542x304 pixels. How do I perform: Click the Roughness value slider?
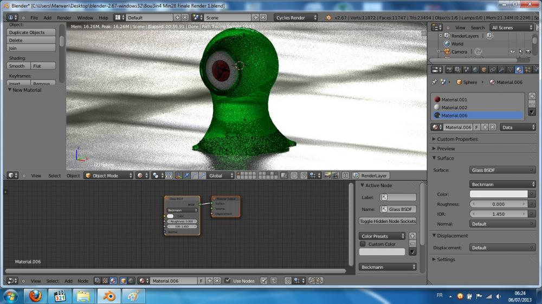498,204
